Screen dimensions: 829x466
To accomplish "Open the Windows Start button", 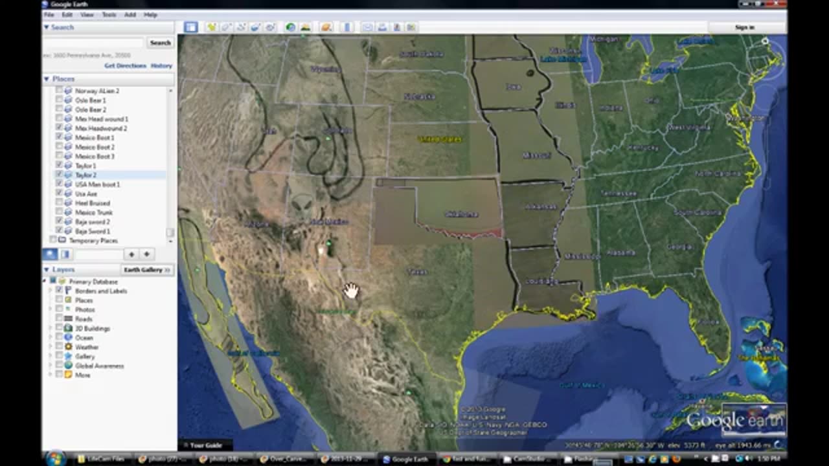I will pos(56,458).
